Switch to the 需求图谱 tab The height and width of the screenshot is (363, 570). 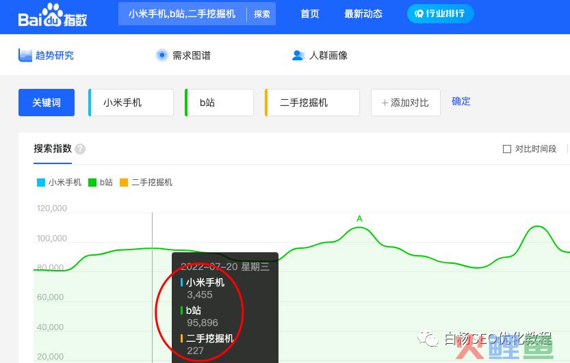click(183, 55)
